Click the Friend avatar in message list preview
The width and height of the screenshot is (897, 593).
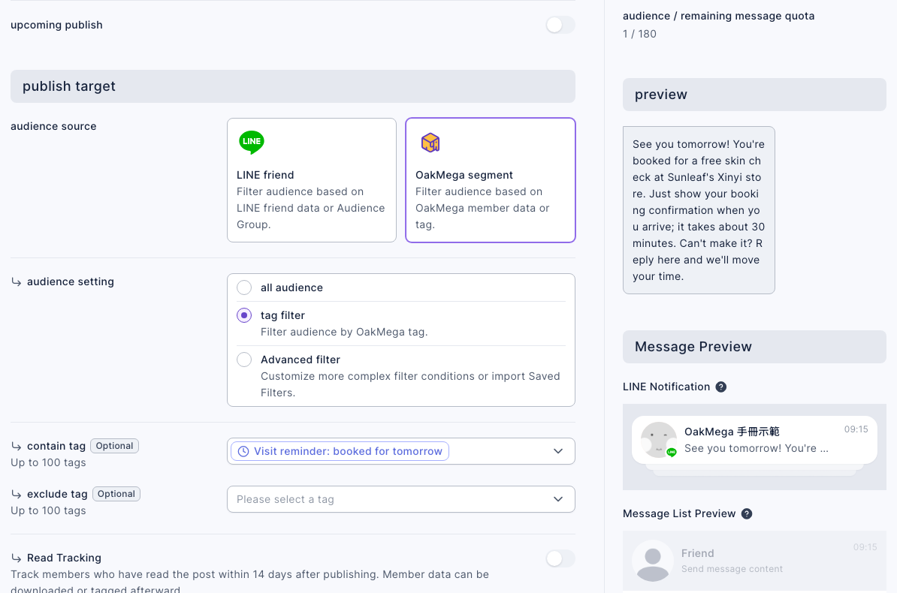click(x=653, y=561)
